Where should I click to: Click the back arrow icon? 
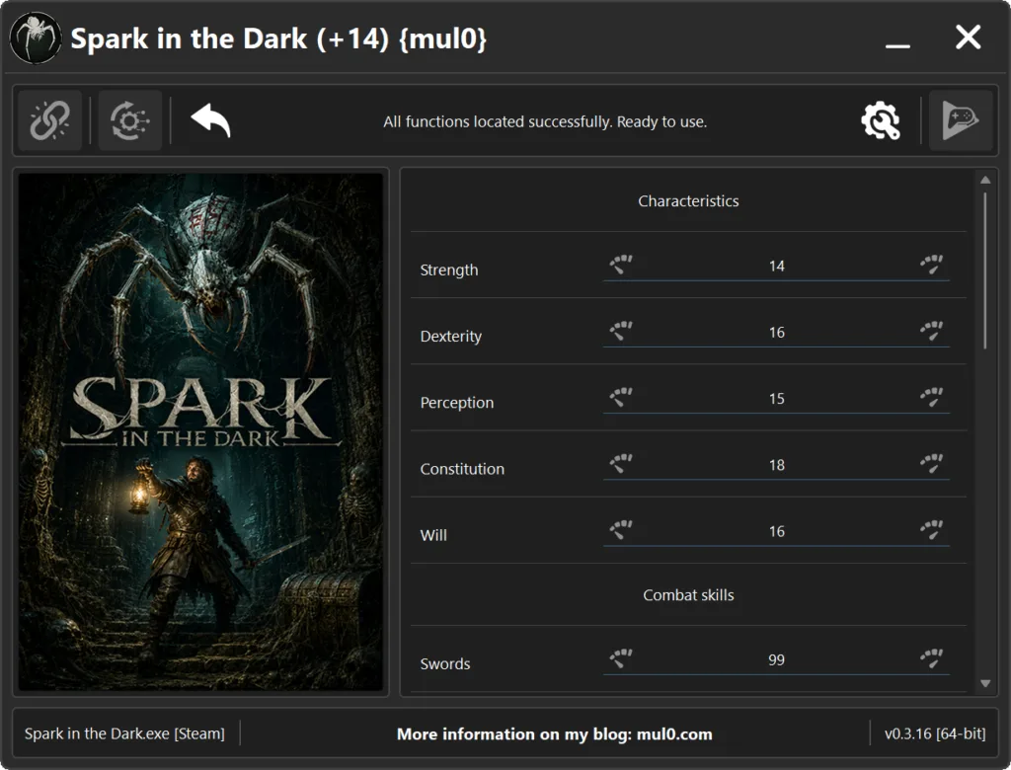pyautogui.click(x=211, y=120)
